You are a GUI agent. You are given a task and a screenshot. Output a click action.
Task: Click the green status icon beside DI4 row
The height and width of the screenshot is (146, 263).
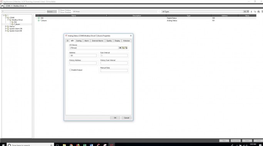point(39,18)
